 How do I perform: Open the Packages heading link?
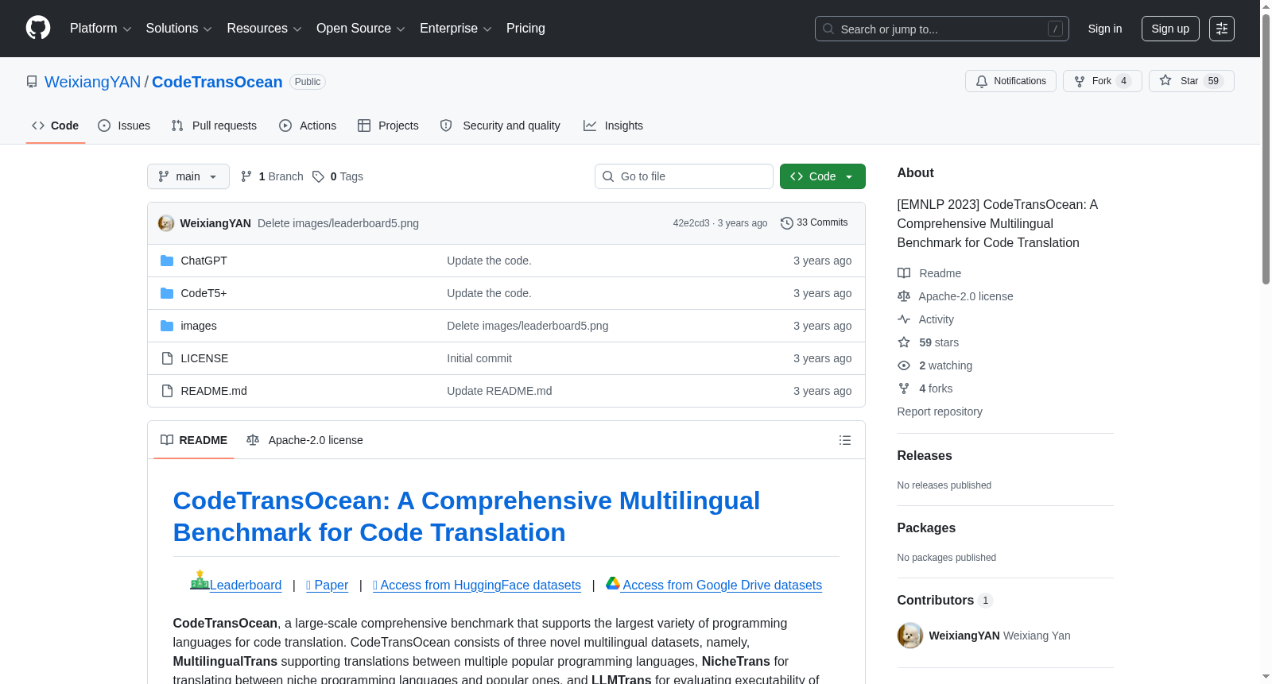click(926, 527)
